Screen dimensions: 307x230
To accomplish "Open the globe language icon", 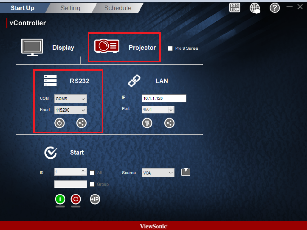I will click(255, 8).
